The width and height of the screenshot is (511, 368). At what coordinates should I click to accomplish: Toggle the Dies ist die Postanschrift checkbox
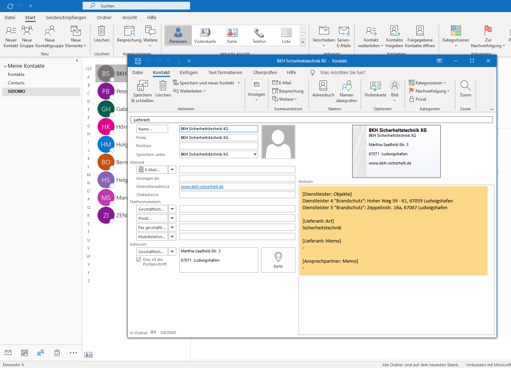pos(139,260)
